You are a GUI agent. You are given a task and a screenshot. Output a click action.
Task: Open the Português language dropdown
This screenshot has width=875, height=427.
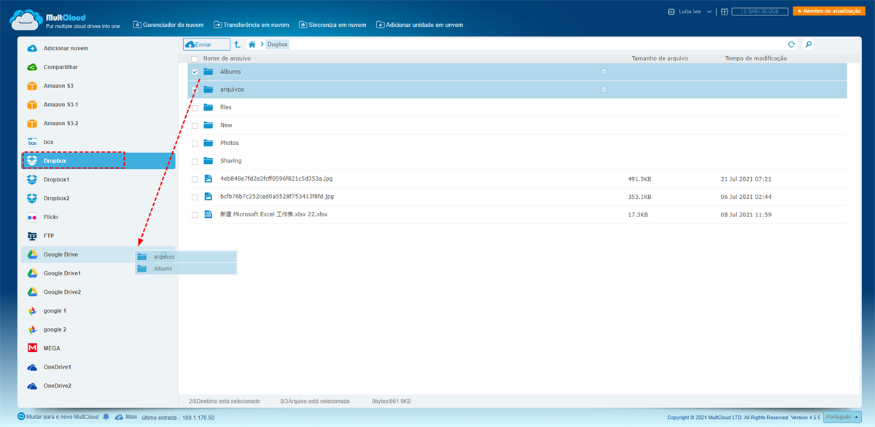843,418
